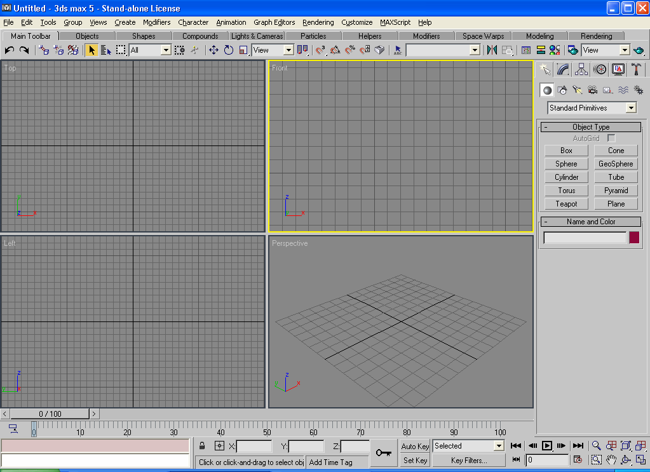Switch to the Lights & Cameras tab
Image resolution: width=650 pixels, height=472 pixels.
(257, 36)
